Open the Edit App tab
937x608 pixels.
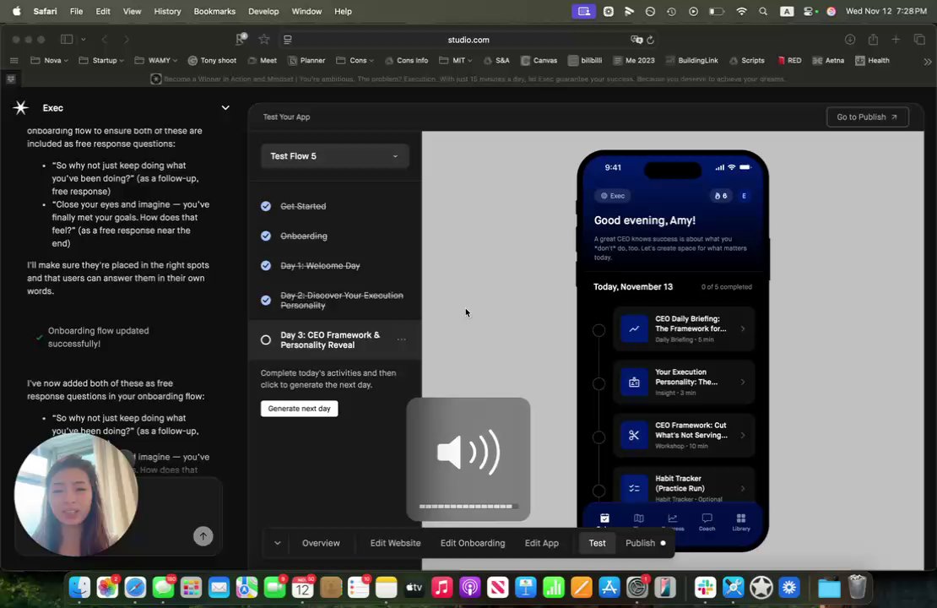click(x=541, y=543)
